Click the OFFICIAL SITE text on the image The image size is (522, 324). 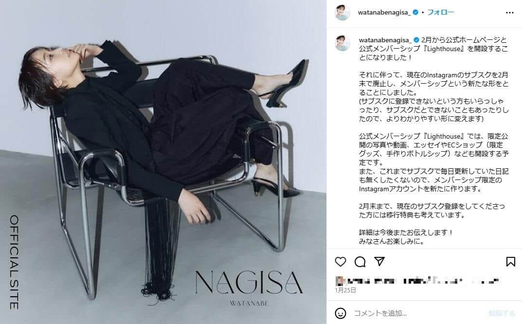[x=14, y=262]
